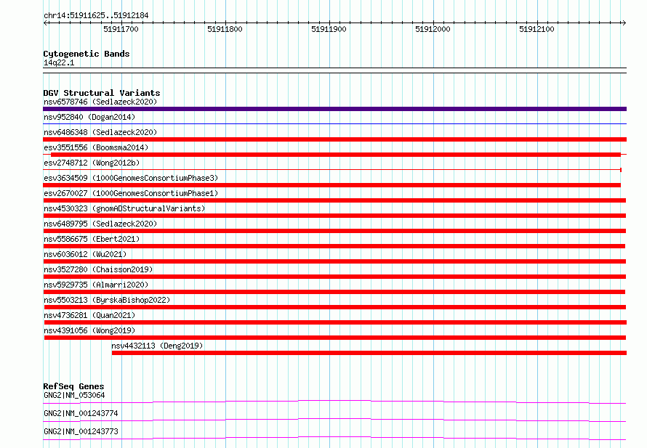This screenshot has height=448, width=647.
Task: Open nsv4530323 (gnomADStructuralVariants) entry
Action: [124, 208]
